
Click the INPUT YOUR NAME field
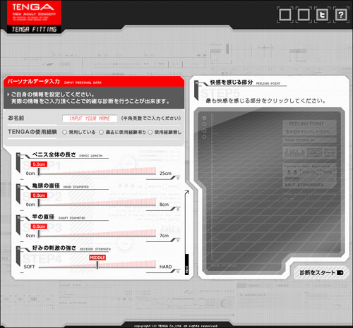point(90,119)
